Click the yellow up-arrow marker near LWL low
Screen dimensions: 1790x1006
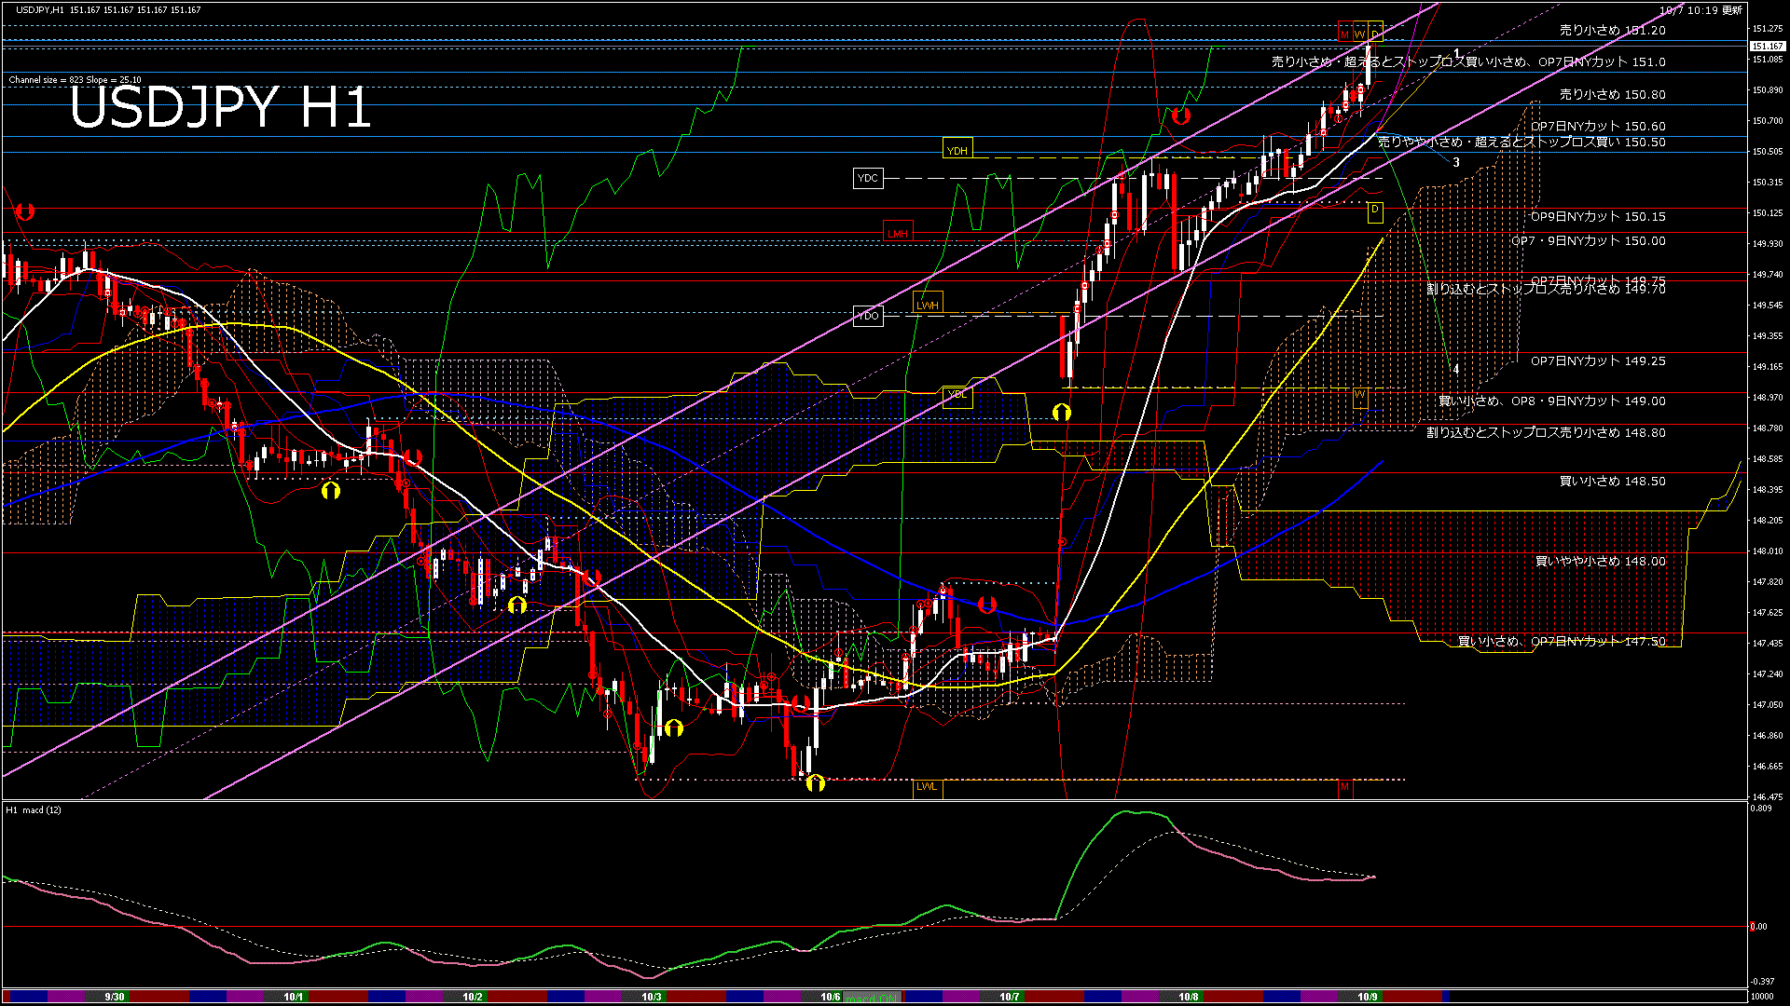(x=815, y=782)
